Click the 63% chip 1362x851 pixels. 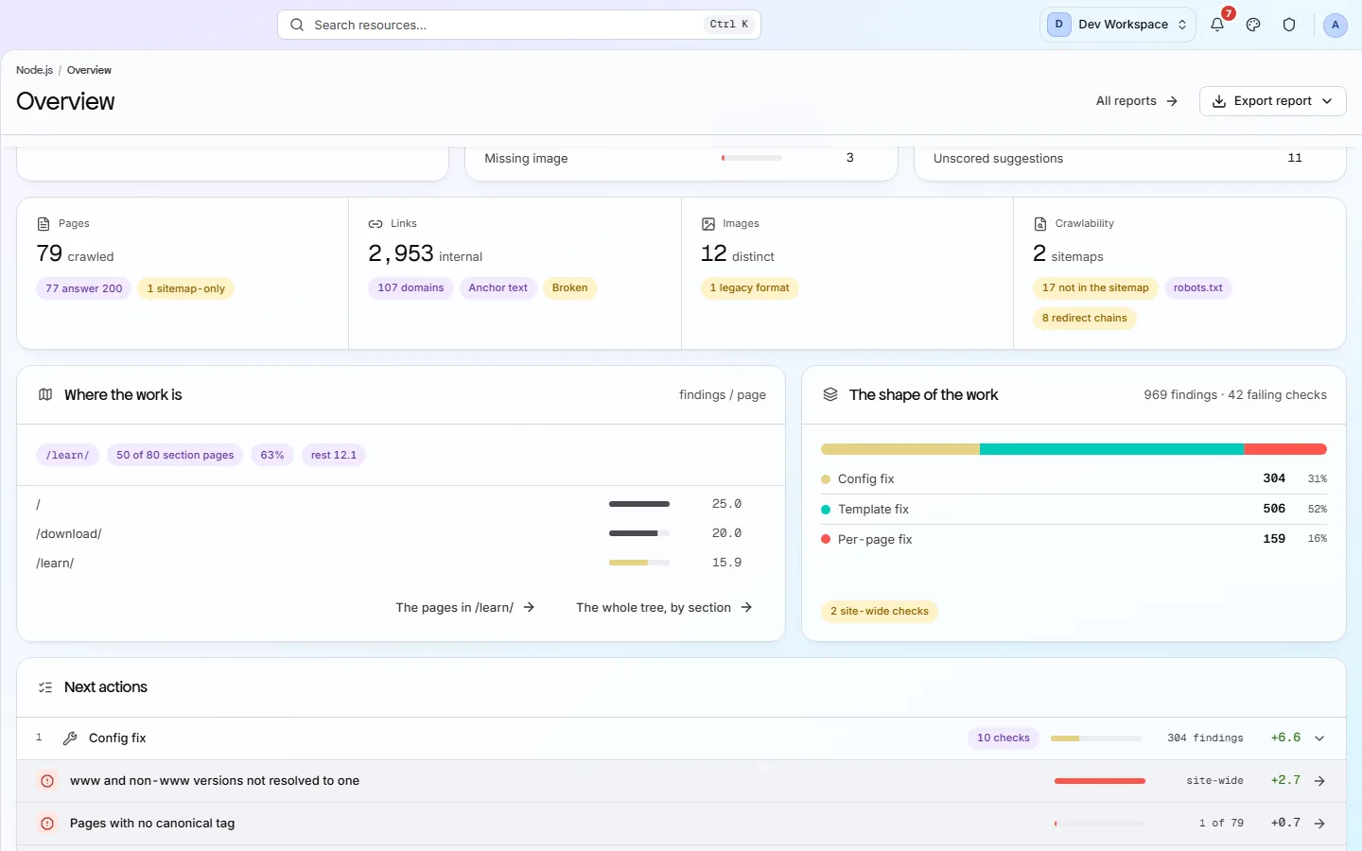[272, 456]
